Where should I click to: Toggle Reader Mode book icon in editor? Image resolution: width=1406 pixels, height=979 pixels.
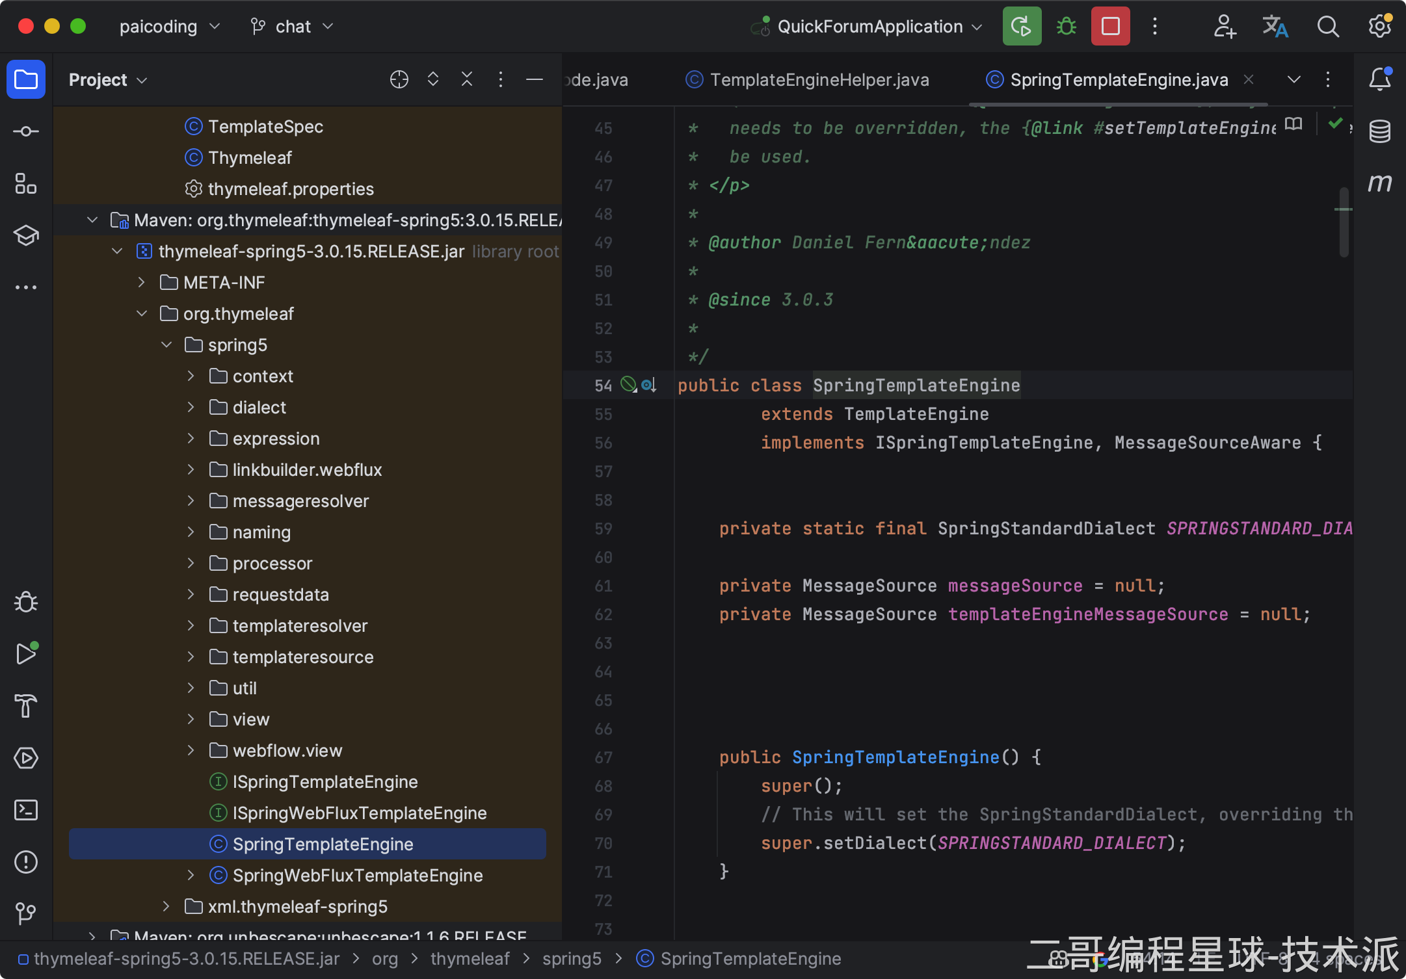tap(1293, 124)
